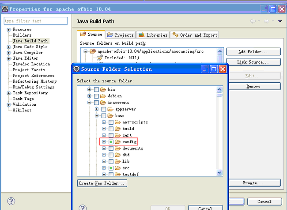Click the Source Folder Selection gear icon
Viewport: 287px width, 210px height.
click(76, 69)
